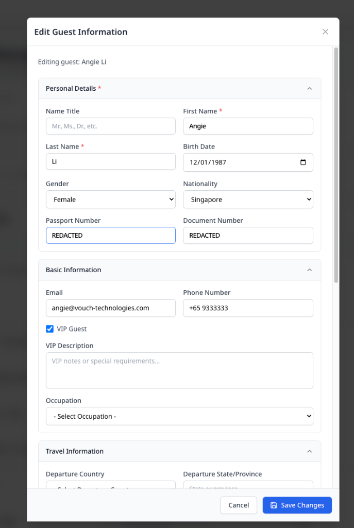Focus the First Name field
The width and height of the screenshot is (354, 528).
pyautogui.click(x=248, y=126)
